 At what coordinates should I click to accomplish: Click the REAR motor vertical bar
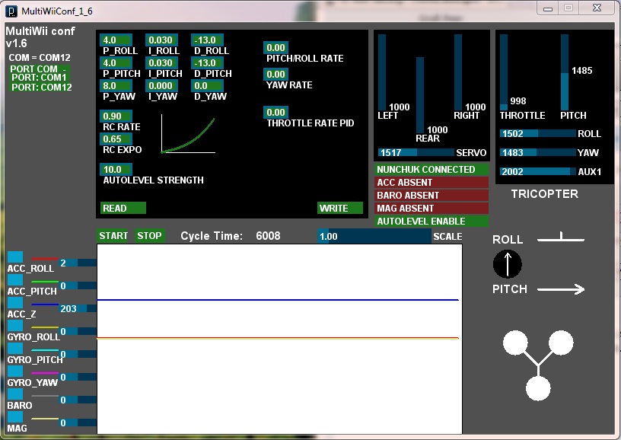click(420, 95)
